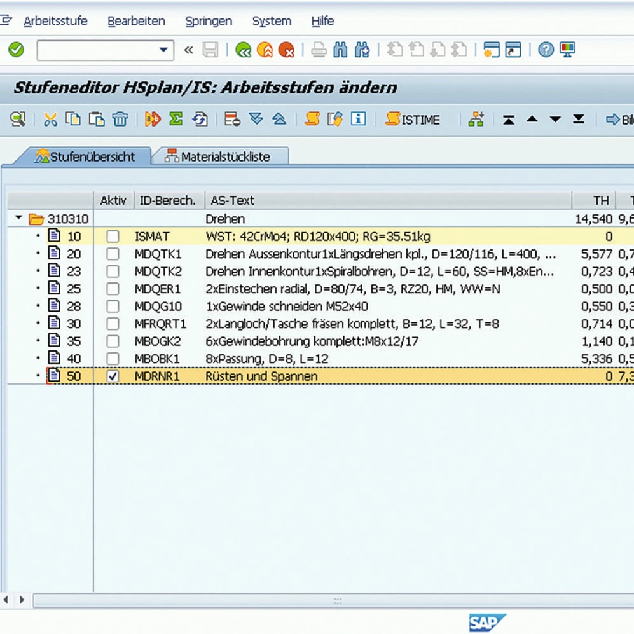Click the ID-Berech. column header

[x=169, y=200]
